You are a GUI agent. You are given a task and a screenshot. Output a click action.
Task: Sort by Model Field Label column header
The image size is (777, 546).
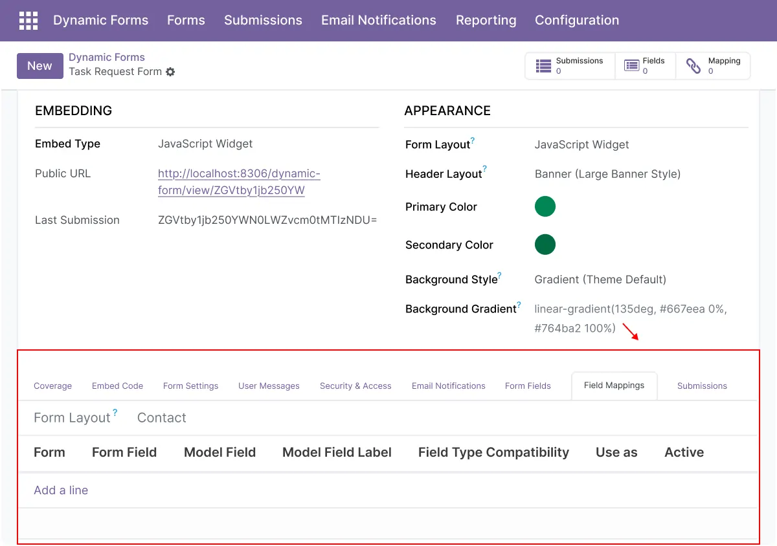(x=337, y=453)
